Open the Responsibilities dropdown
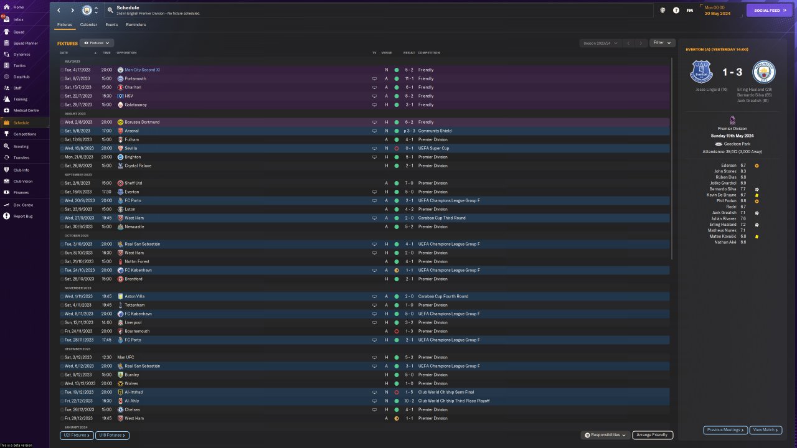Viewport: 797px width, 448px height. coord(606,435)
